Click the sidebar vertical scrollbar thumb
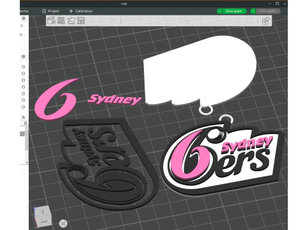The height and width of the screenshot is (230, 307). 26,140
